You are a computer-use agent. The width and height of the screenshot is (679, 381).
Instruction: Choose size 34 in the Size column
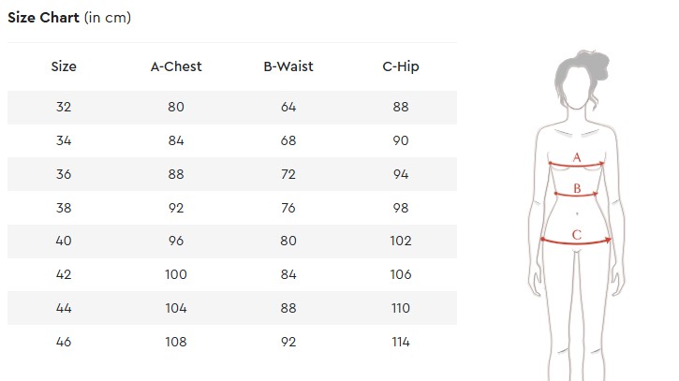[x=64, y=140]
